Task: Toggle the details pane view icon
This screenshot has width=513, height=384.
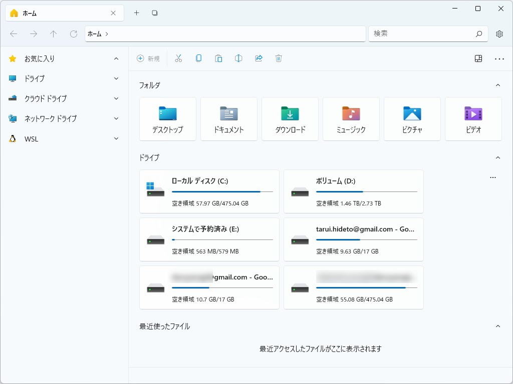Action: [478, 58]
